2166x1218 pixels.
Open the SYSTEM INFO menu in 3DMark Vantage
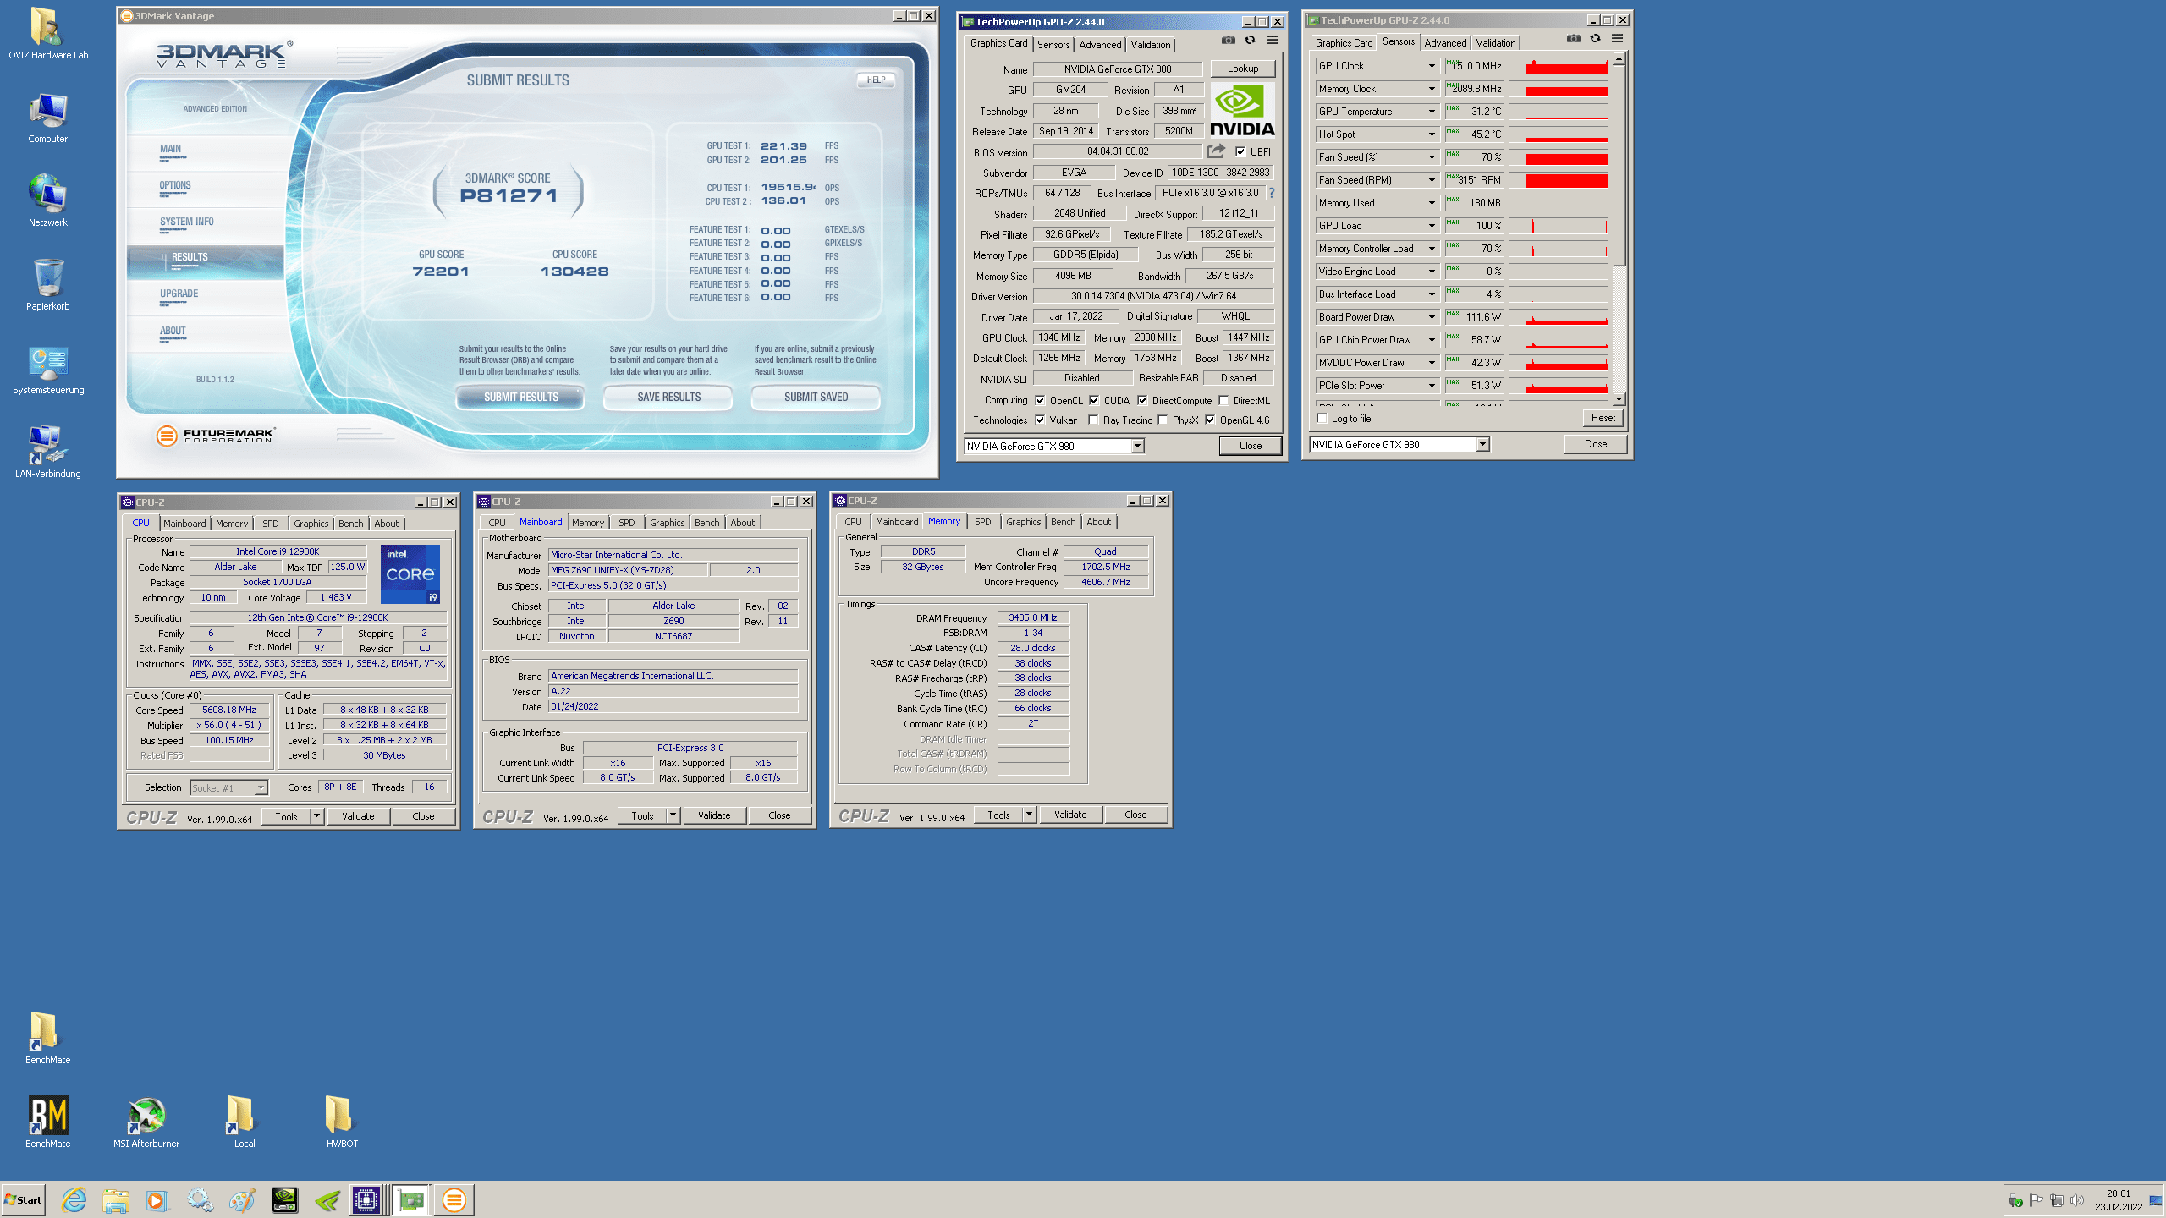pyautogui.click(x=187, y=222)
